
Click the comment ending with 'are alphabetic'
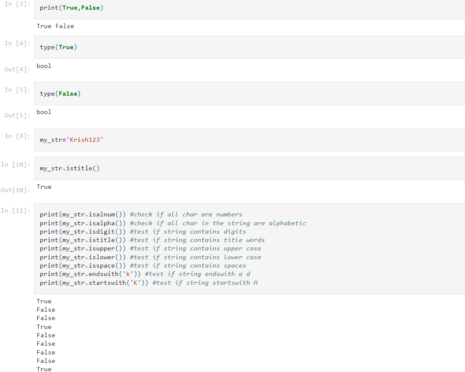point(218,223)
